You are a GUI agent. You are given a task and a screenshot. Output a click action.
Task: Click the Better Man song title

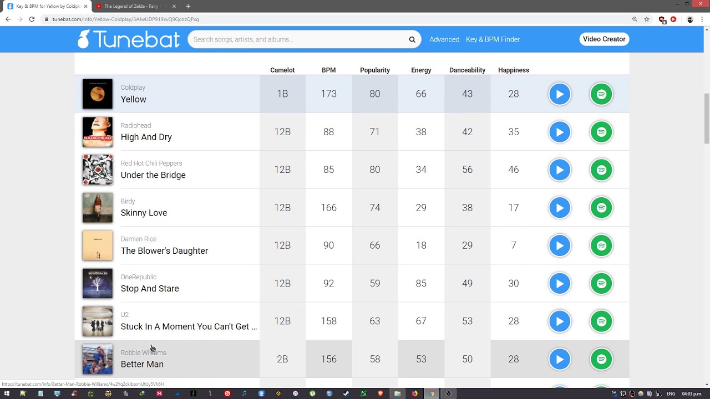[142, 364]
